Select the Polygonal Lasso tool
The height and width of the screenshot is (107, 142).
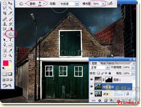[x=5, y=8]
